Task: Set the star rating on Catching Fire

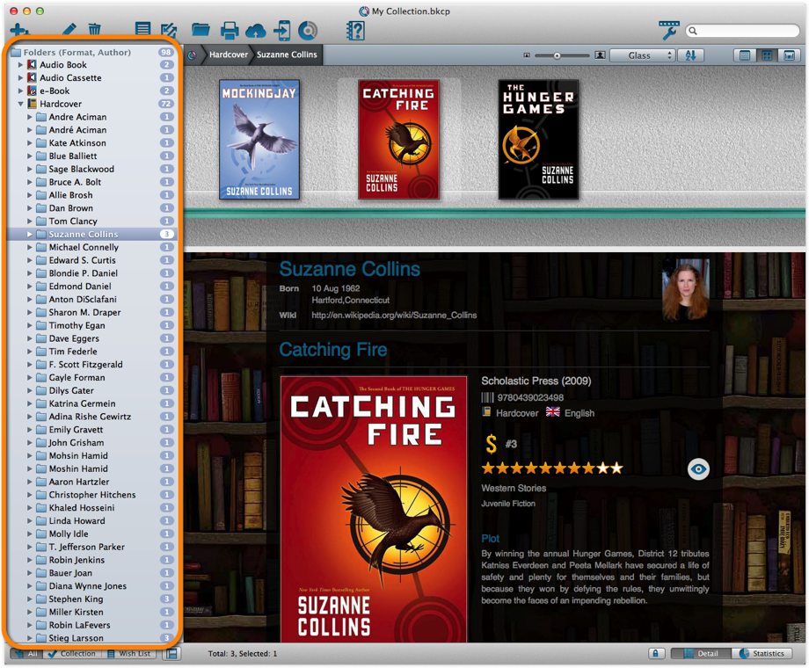Action: tap(552, 468)
